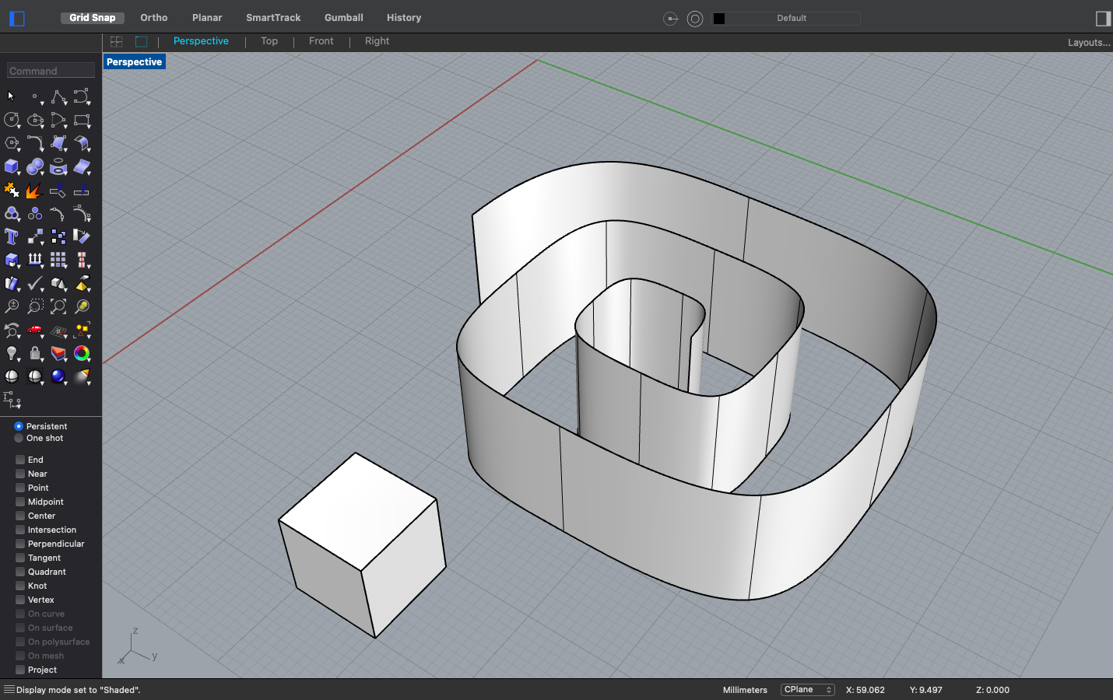
Task: Select the Sphere tool
Action: pyautogui.click(x=35, y=166)
